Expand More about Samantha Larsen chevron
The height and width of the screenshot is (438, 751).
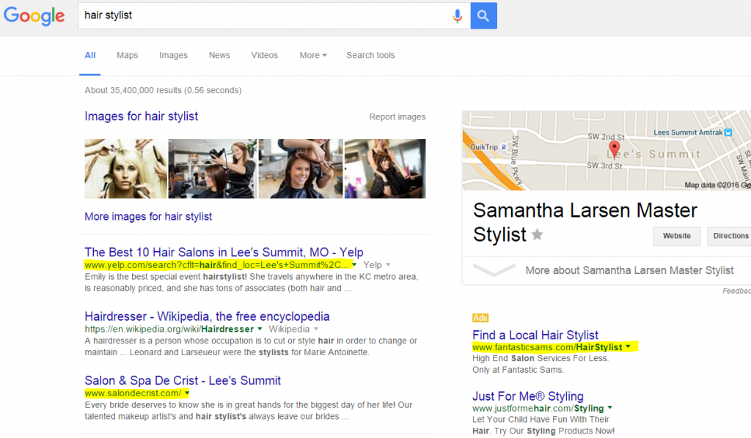pos(494,270)
